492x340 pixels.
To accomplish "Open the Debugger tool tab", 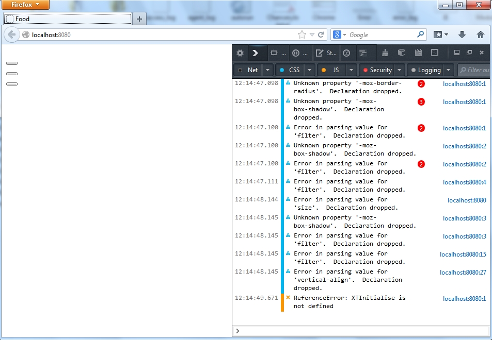I will [299, 53].
